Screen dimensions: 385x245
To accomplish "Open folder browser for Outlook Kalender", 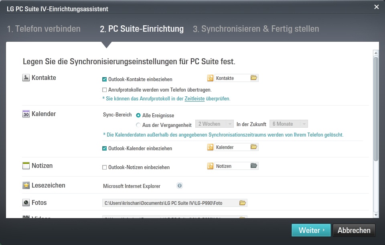I will pos(253,147).
